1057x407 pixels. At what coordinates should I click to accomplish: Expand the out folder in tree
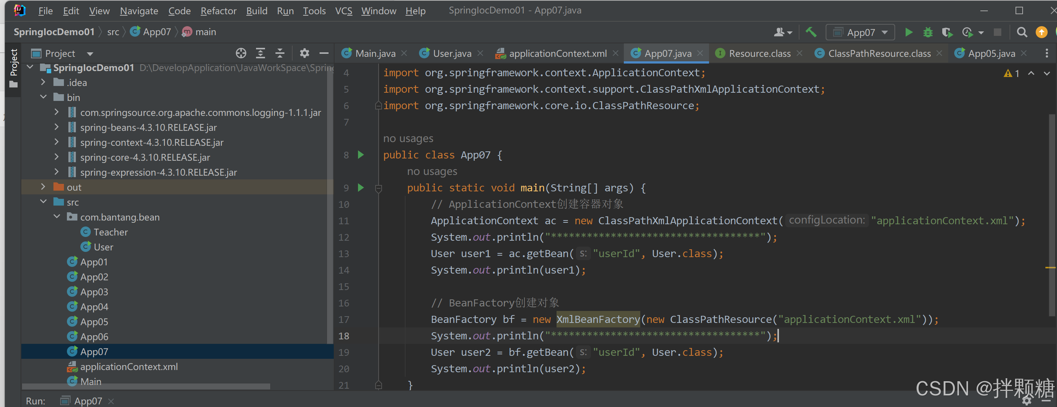click(43, 187)
